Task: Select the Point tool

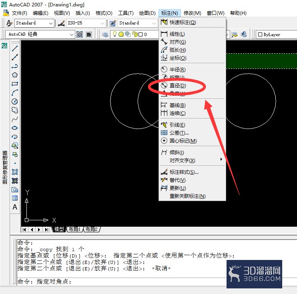Action: (15, 163)
